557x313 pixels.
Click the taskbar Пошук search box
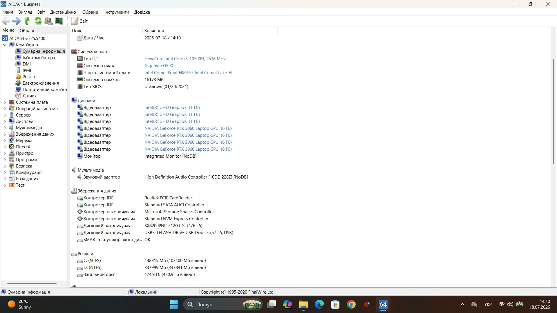click(223, 304)
